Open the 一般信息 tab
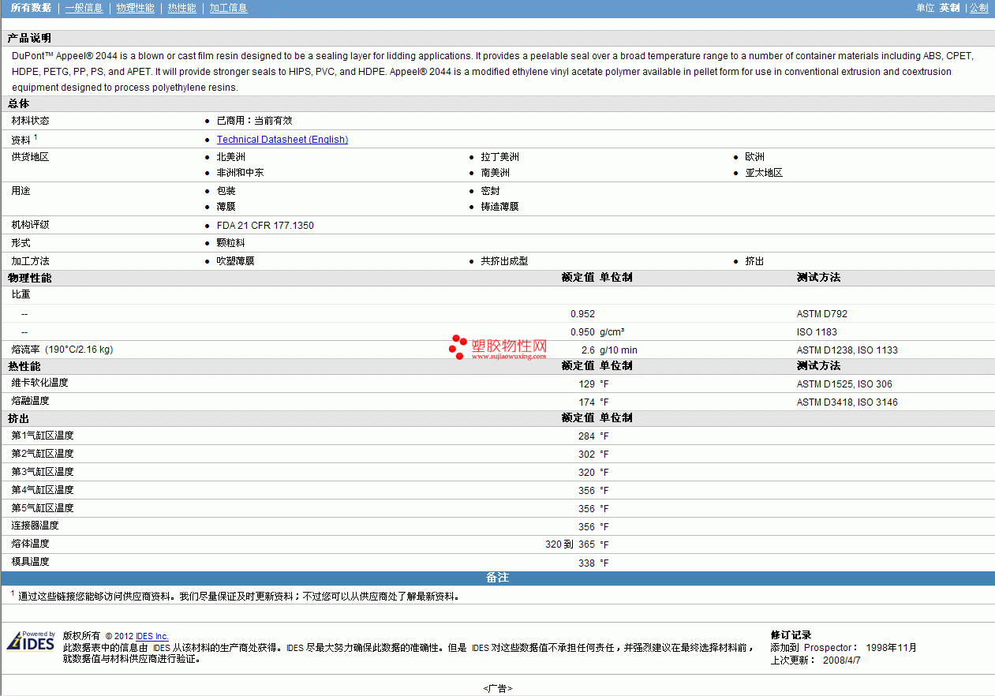This screenshot has width=995, height=696. (x=84, y=8)
